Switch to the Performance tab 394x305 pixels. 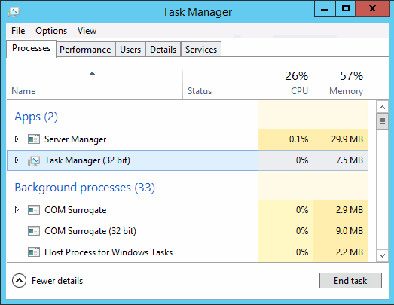85,50
